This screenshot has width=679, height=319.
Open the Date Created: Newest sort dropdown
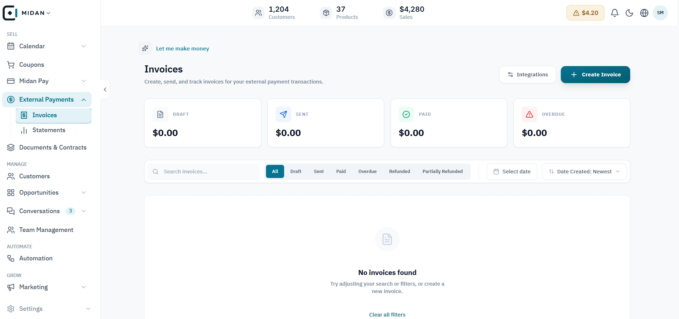[x=584, y=172]
